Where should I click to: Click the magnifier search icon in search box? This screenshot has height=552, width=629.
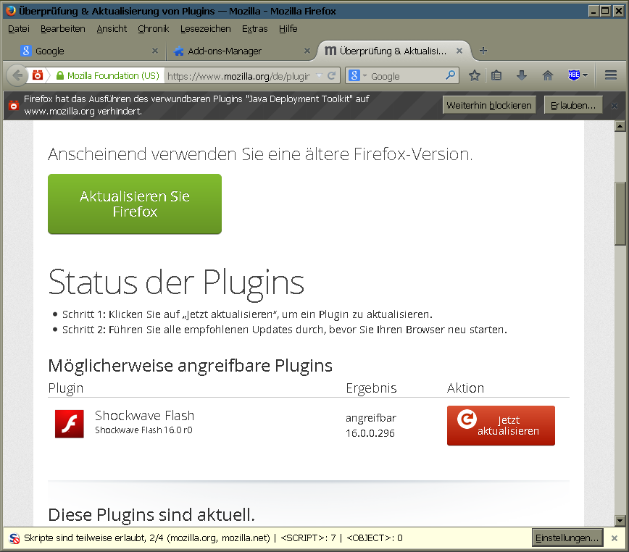(451, 75)
